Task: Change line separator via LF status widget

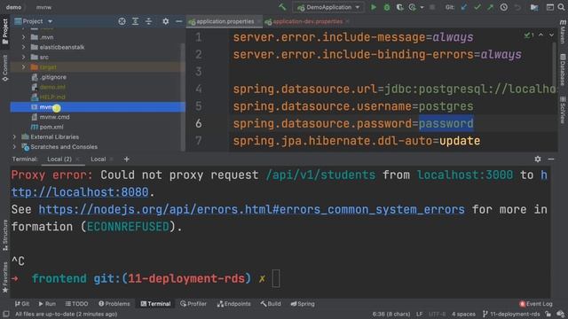Action: point(419,314)
